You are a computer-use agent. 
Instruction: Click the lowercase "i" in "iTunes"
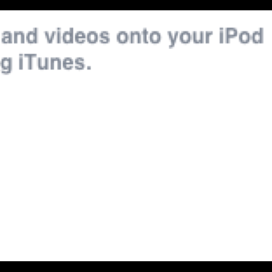pyautogui.click(x=21, y=62)
